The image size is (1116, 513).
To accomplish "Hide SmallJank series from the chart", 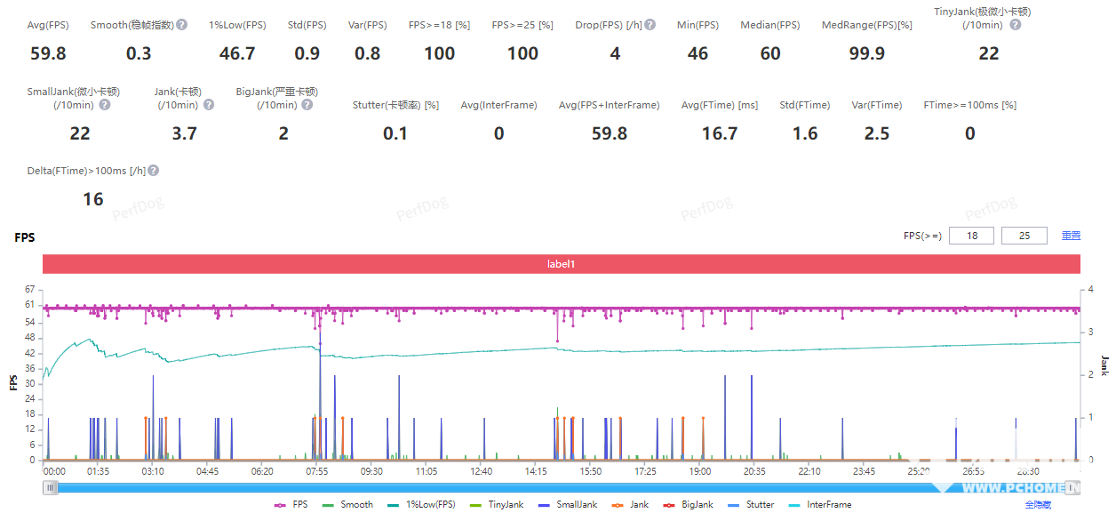I will 569,505.
